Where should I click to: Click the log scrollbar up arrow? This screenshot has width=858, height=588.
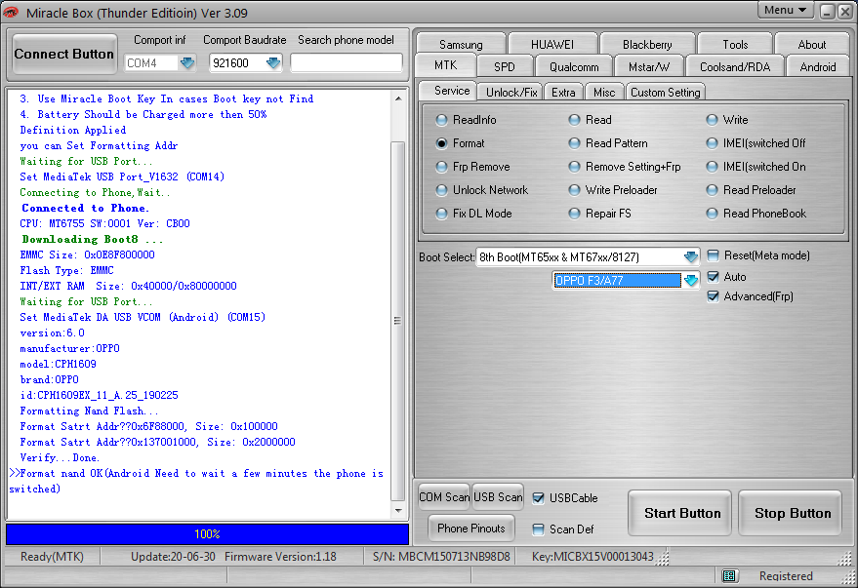[x=398, y=98]
